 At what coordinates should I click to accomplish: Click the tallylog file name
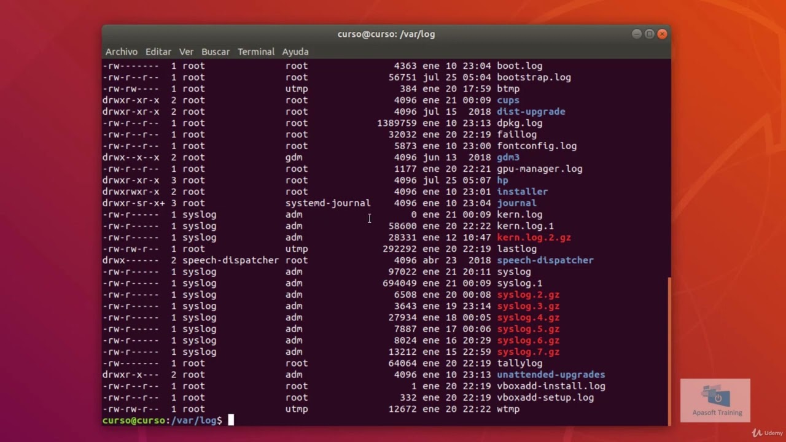point(519,363)
